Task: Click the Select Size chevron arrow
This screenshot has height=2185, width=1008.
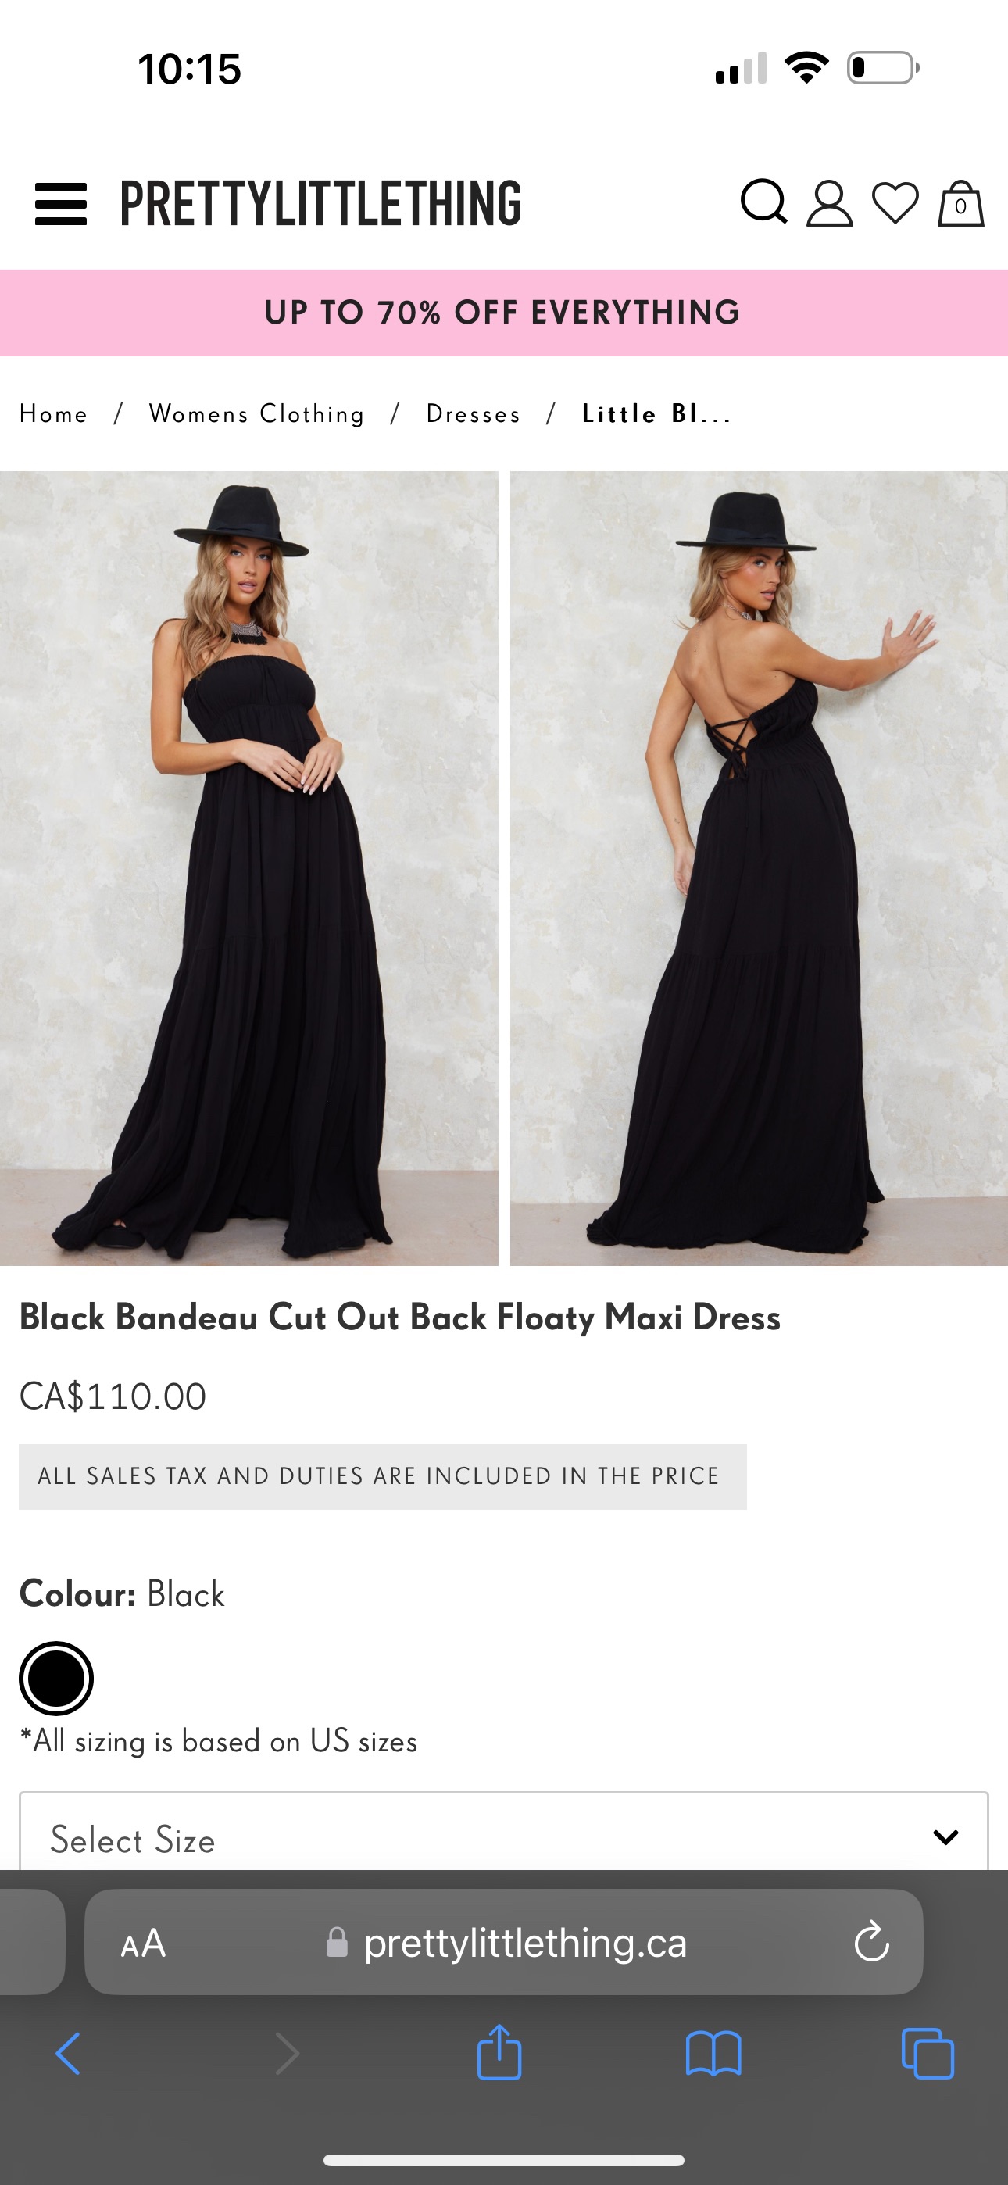Action: tap(945, 1837)
